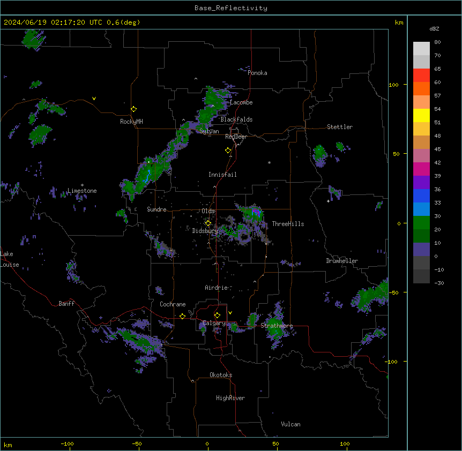Viewport: 462px width, 451px height.
Task: Select the light blue 30-33 dBZ swatch
Action: (x=421, y=209)
